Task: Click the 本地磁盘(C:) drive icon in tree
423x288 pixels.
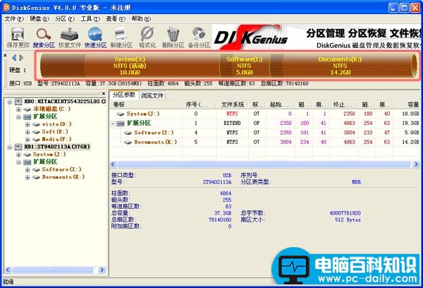Action: tap(27, 109)
